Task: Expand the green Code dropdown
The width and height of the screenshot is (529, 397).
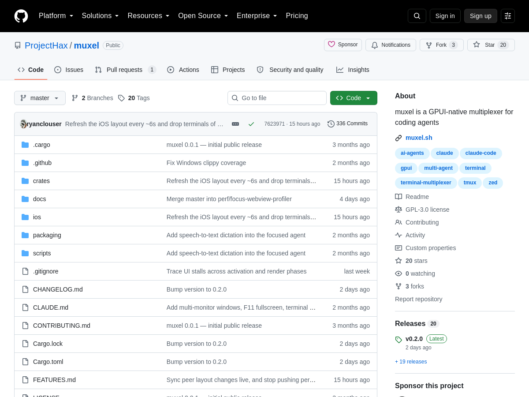Action: [354, 98]
